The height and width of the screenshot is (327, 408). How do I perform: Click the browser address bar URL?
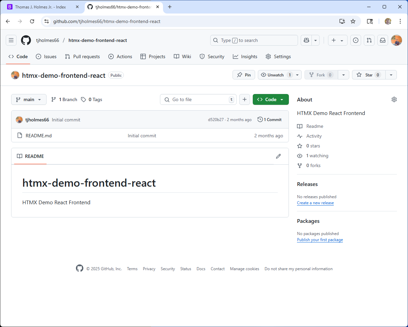(107, 21)
